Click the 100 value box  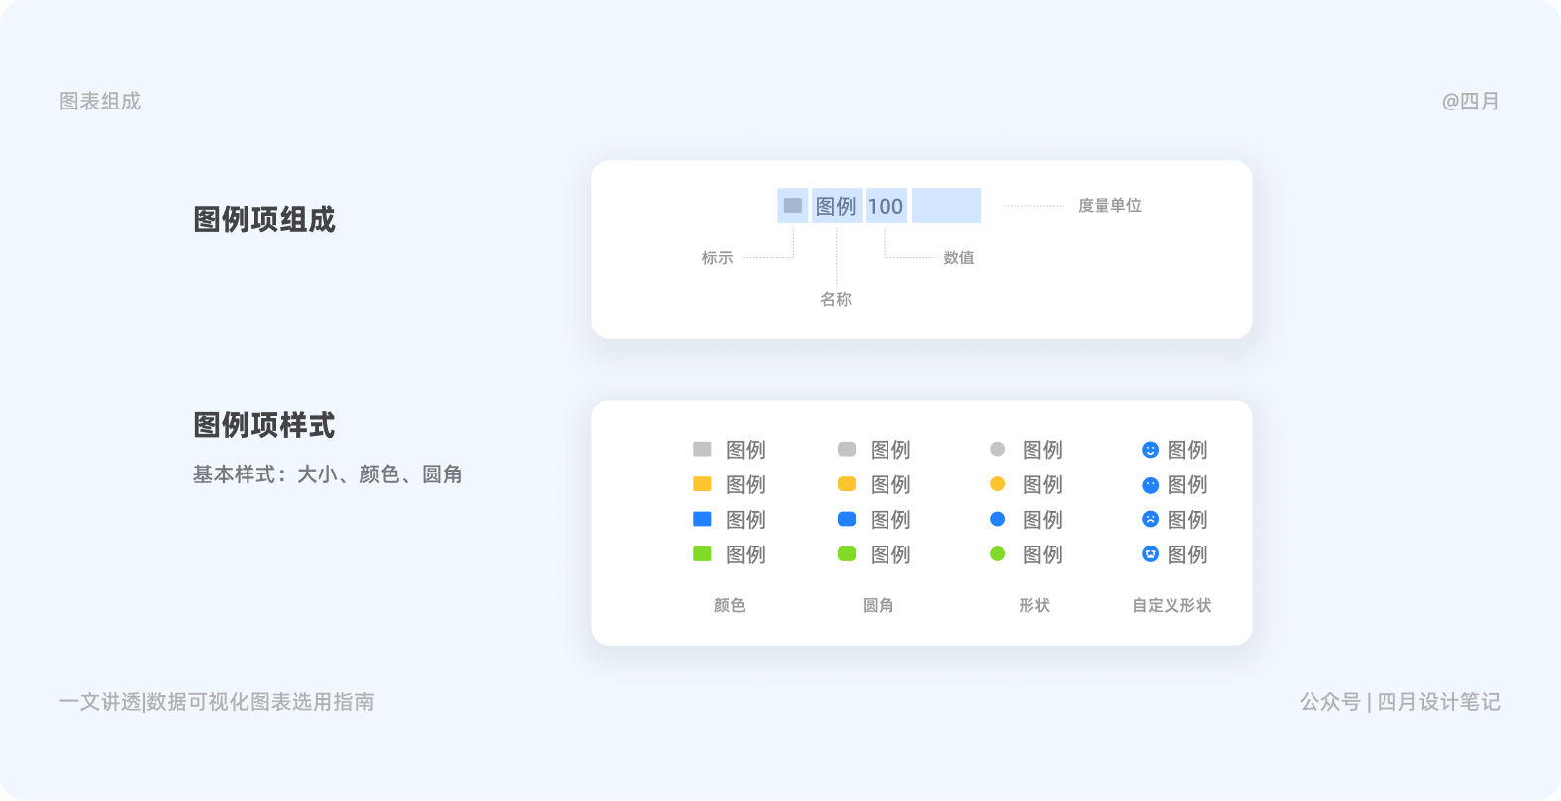(887, 206)
